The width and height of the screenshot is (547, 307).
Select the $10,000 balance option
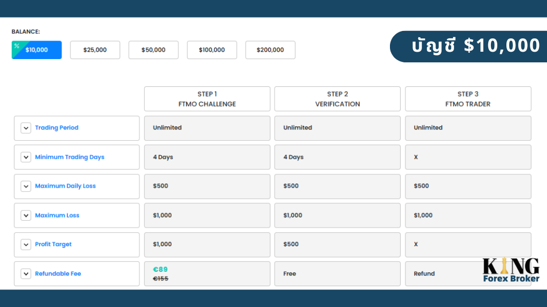pos(37,50)
